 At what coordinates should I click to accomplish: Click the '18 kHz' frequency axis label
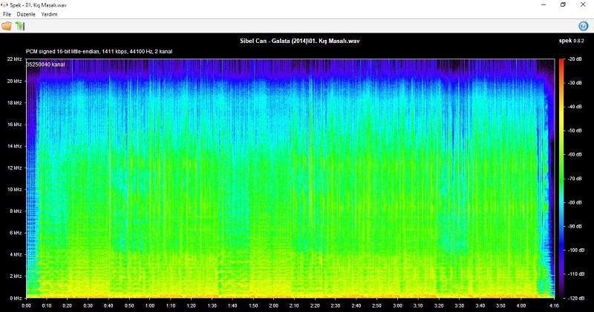pyautogui.click(x=14, y=102)
